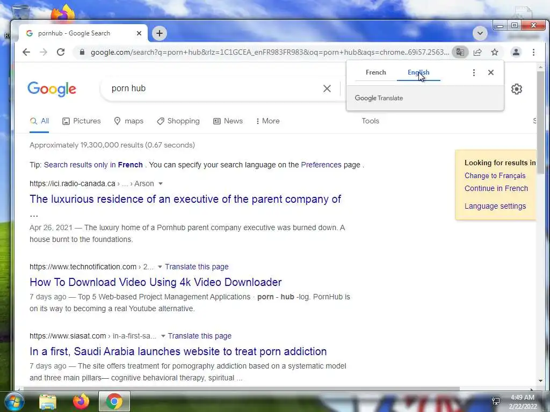Clear the search box text
This screenshot has height=412, width=550.
[x=327, y=89]
